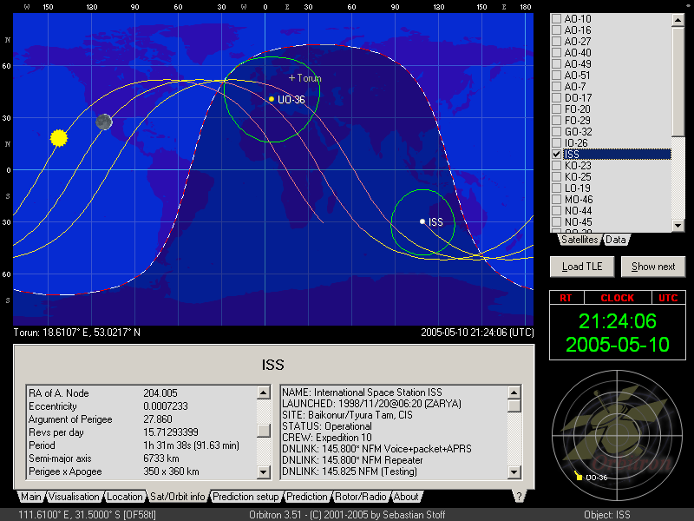Open the Prediction setup tab
Screen dimensions: 694x521
click(246, 498)
